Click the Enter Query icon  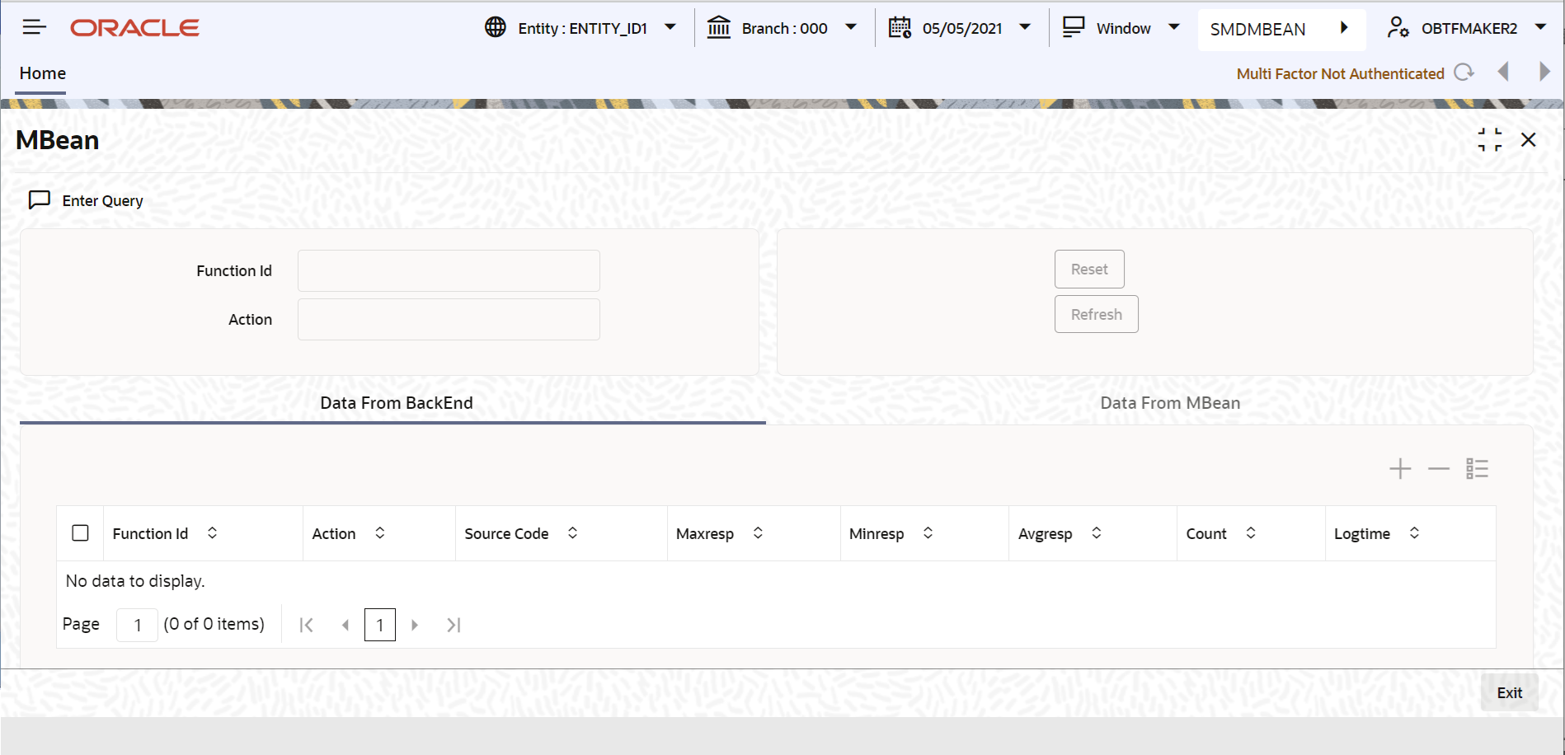tap(40, 199)
